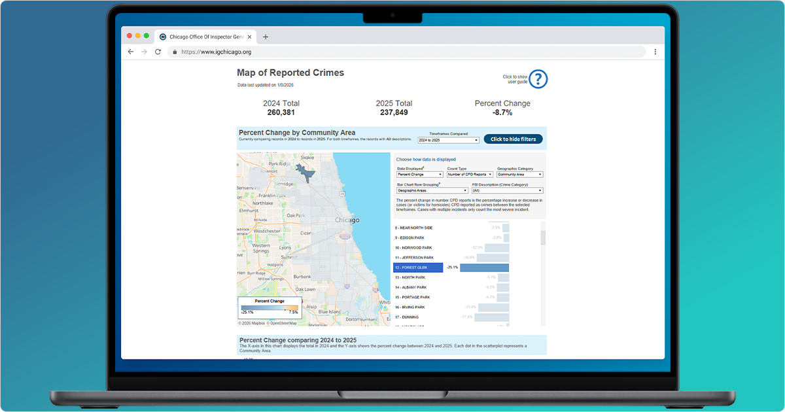Screen dimensions: 785x412
Task: Click the site favicon on the browser tab
Action: point(164,37)
